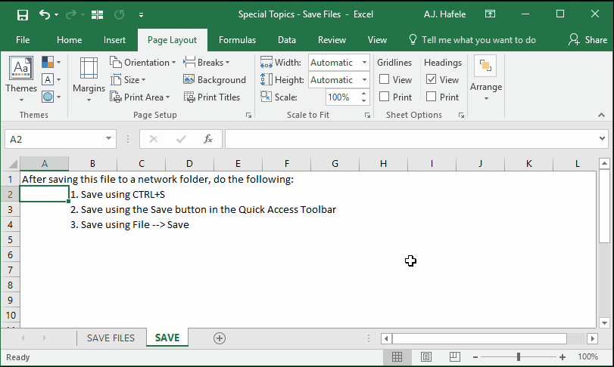Open Customize Quick Access Toolbar arrow
This screenshot has width=614, height=367.
[141, 15]
